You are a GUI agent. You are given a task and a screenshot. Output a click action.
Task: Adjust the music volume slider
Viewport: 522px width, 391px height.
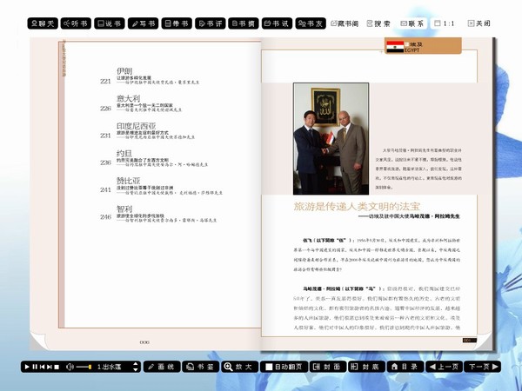[x=84, y=367]
